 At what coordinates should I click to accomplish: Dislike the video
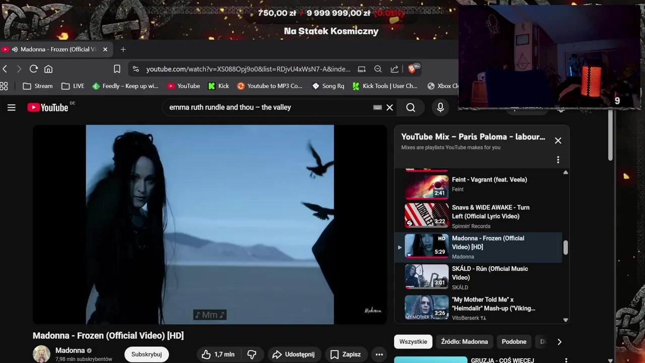click(x=252, y=354)
